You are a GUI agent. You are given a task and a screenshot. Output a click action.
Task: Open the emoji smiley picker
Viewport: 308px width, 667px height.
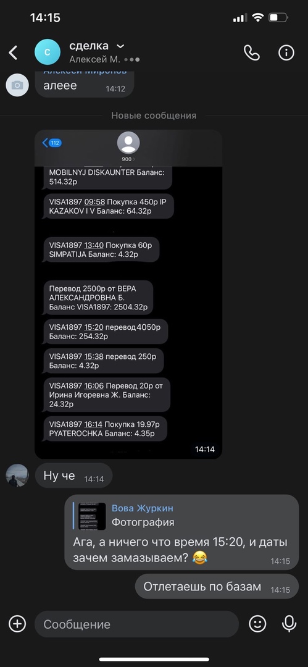(x=257, y=624)
